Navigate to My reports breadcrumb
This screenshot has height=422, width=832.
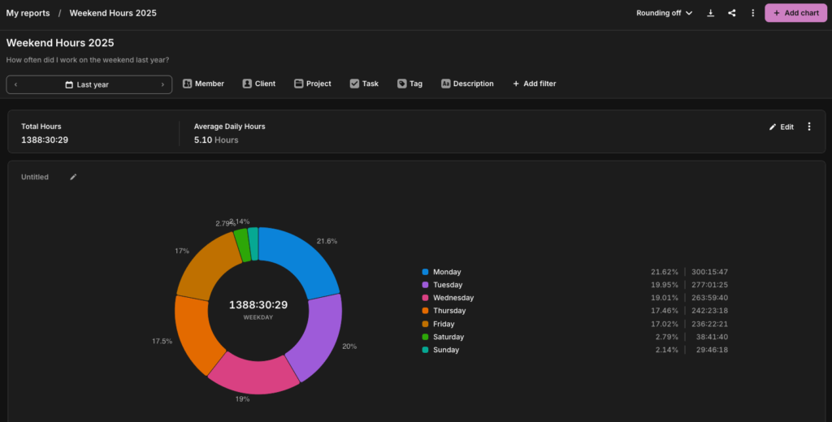pyautogui.click(x=28, y=13)
